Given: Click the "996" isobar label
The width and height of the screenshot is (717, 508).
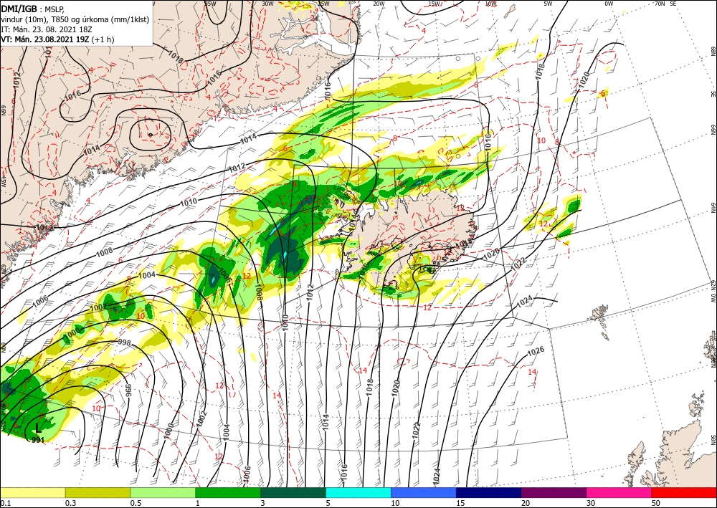Looking at the screenshot, I should pyautogui.click(x=129, y=390).
